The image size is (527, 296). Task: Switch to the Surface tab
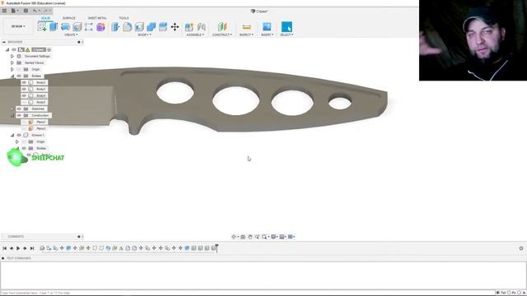69,18
